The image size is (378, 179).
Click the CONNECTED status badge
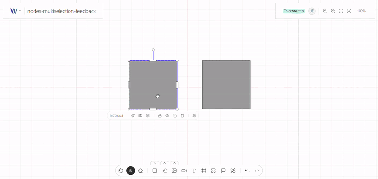tap(293, 11)
